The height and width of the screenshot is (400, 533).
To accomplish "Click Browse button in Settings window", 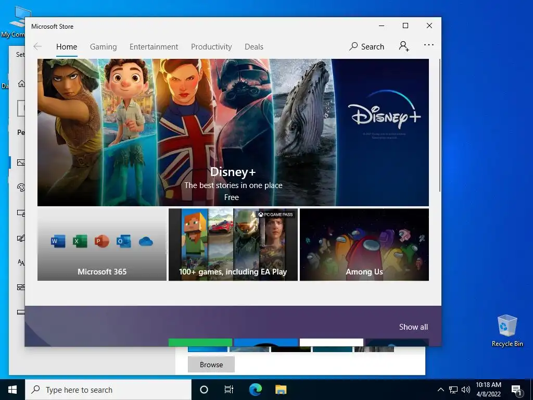I will tap(211, 365).
